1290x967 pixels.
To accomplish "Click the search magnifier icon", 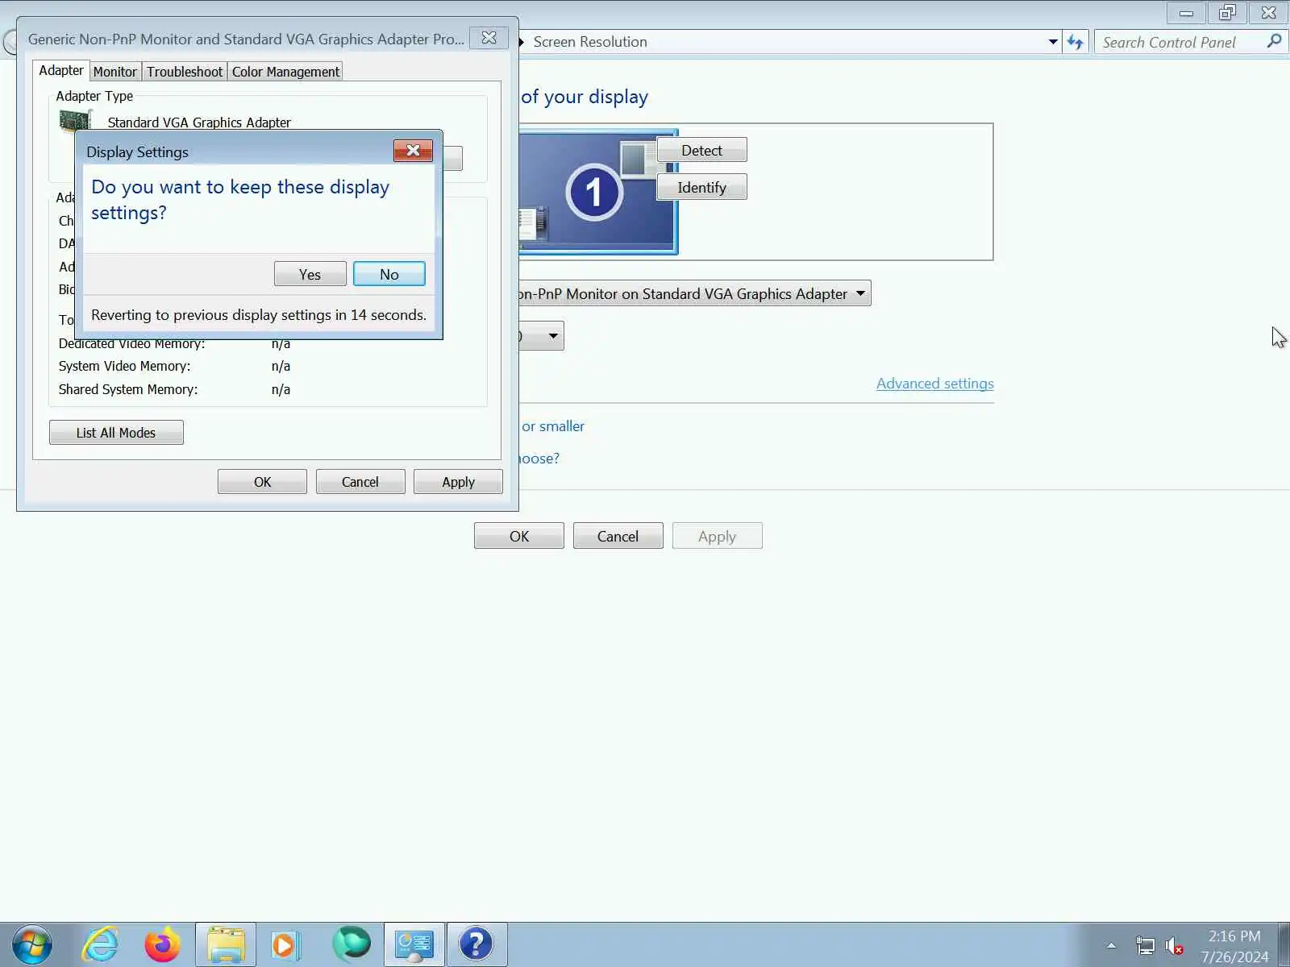I will 1274,41.
